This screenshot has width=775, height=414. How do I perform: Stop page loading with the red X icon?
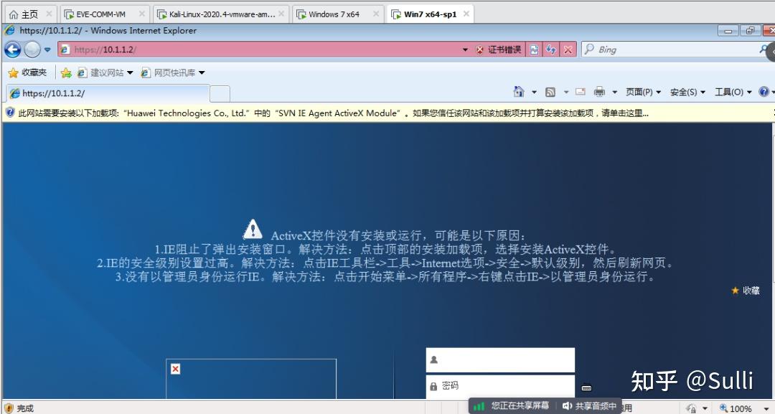(x=568, y=49)
